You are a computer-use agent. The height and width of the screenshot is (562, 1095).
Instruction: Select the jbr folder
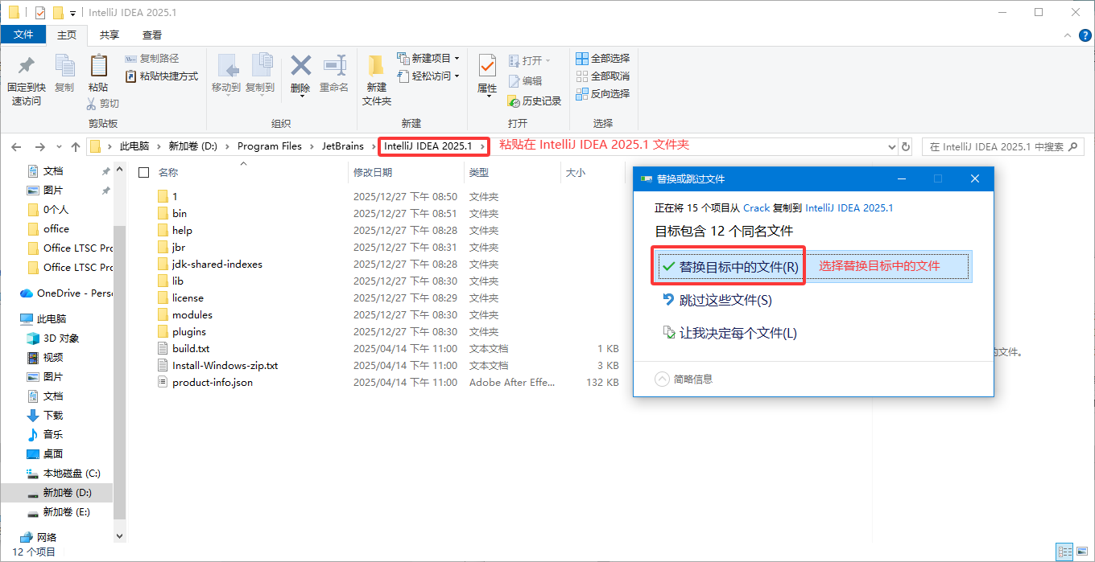click(179, 247)
